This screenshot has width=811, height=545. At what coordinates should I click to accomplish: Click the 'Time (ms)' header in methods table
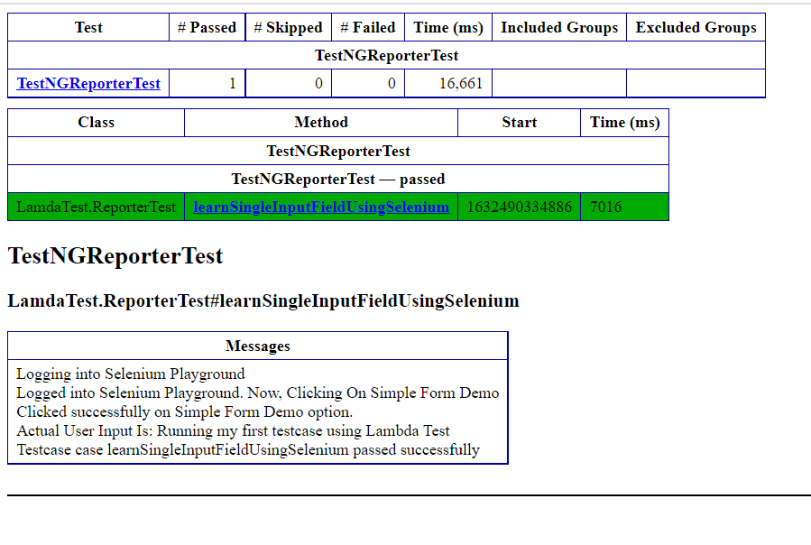tap(625, 123)
